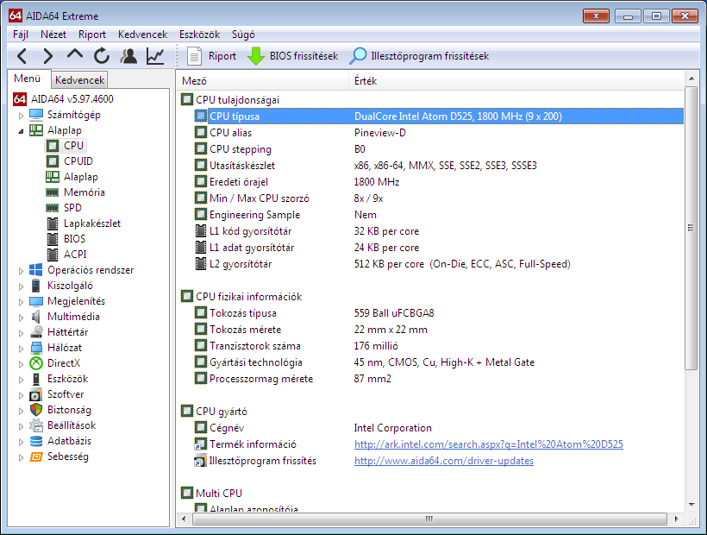This screenshot has height=535, width=707.
Task: Select the SPD memory icon
Action: (53, 208)
